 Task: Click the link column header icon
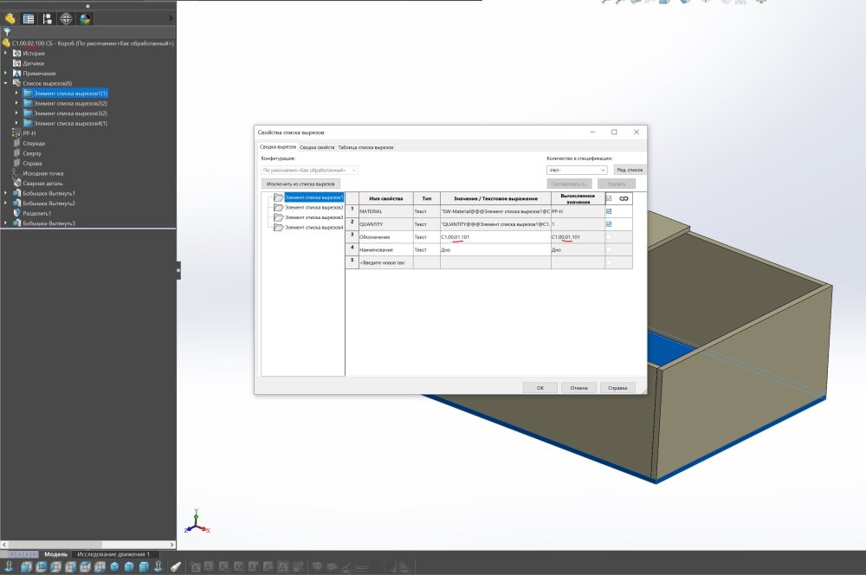tap(624, 198)
